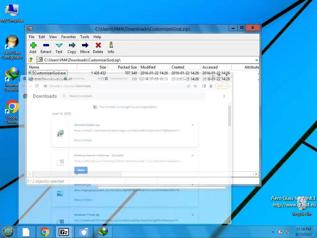Run the Test archive tool
317x238 pixels.
tap(59, 48)
